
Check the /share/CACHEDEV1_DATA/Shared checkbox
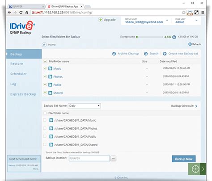click(x=45, y=144)
